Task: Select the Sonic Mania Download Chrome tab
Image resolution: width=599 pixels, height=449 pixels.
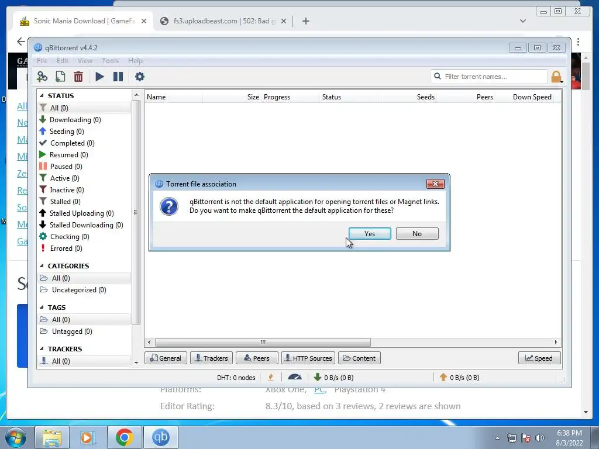Action: (84, 21)
